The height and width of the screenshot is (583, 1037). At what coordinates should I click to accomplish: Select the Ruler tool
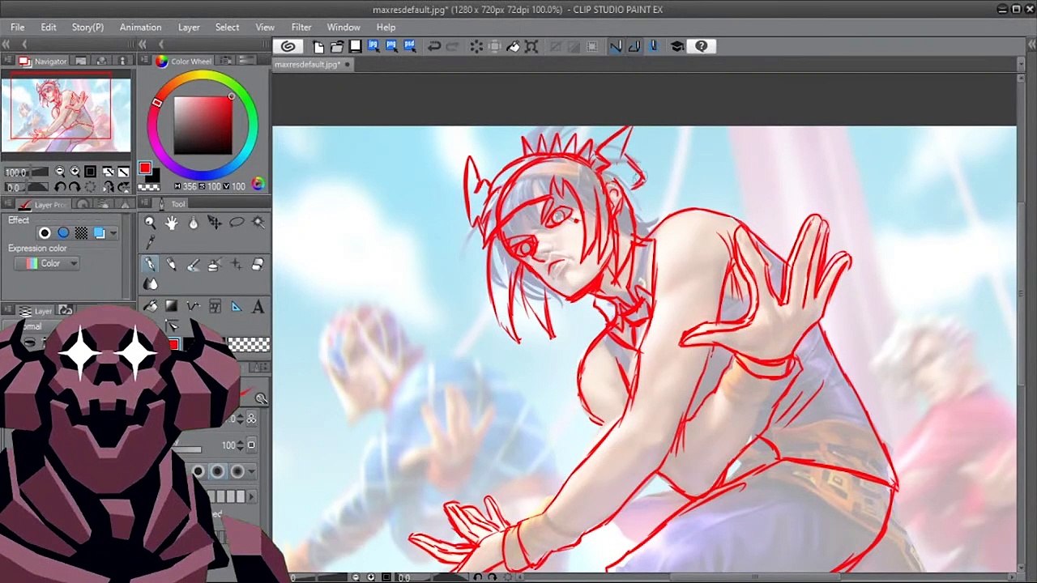[237, 306]
